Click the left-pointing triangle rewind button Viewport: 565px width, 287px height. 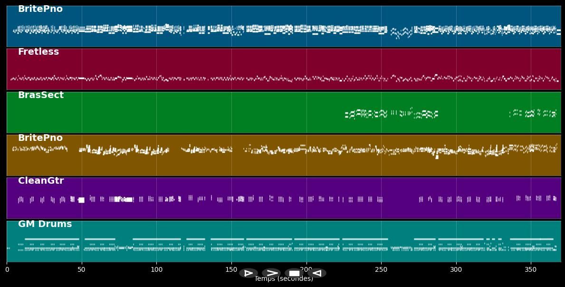click(317, 273)
